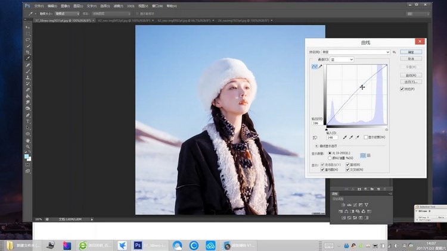Select the Zoom tool
The height and width of the screenshot is (251, 447).
click(27, 147)
